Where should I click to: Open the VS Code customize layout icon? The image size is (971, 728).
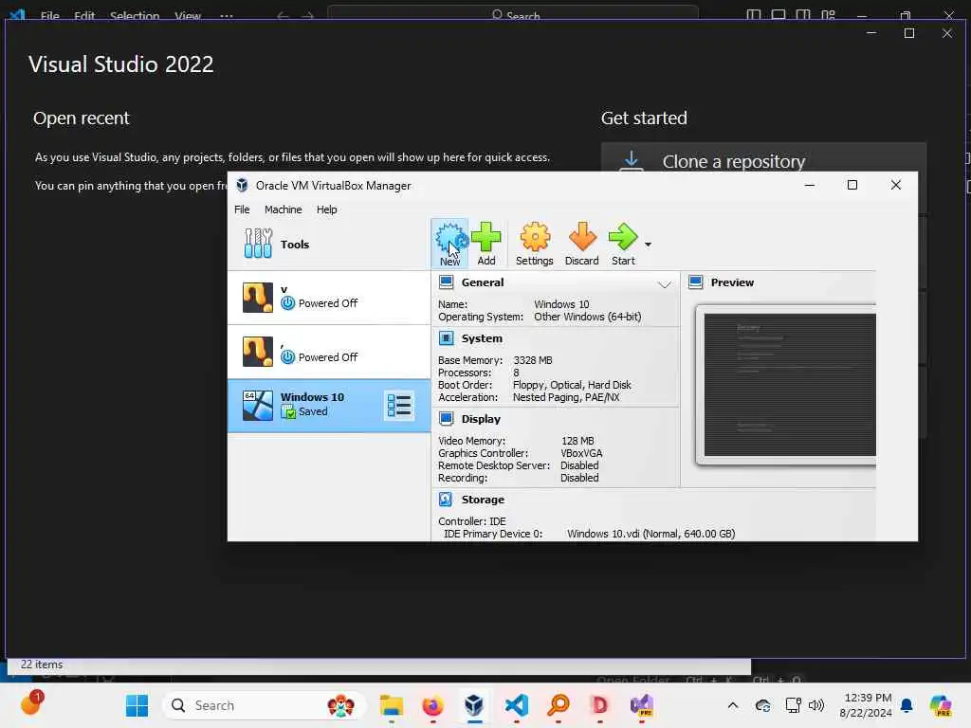tap(828, 15)
